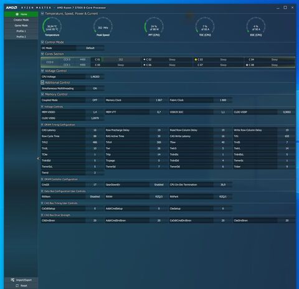Switch to Game Mode profile
The image size is (299, 289).
(x=21, y=26)
